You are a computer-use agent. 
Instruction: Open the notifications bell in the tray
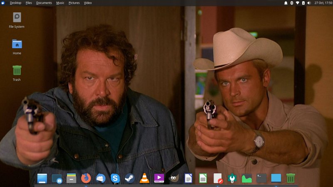pos(286,3)
